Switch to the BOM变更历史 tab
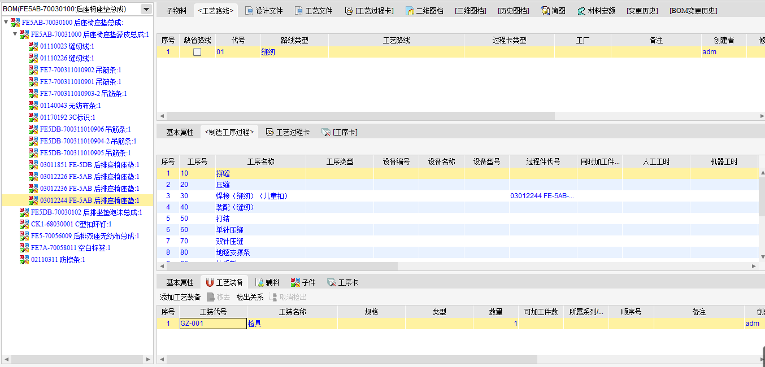Viewport: 765px width, 367px height. pos(693,11)
